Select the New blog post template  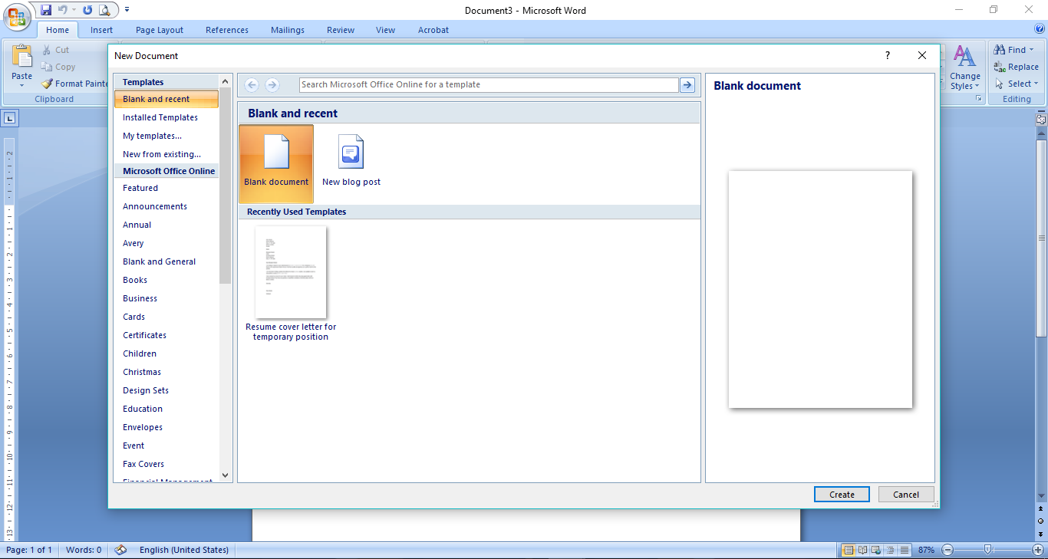coord(351,161)
